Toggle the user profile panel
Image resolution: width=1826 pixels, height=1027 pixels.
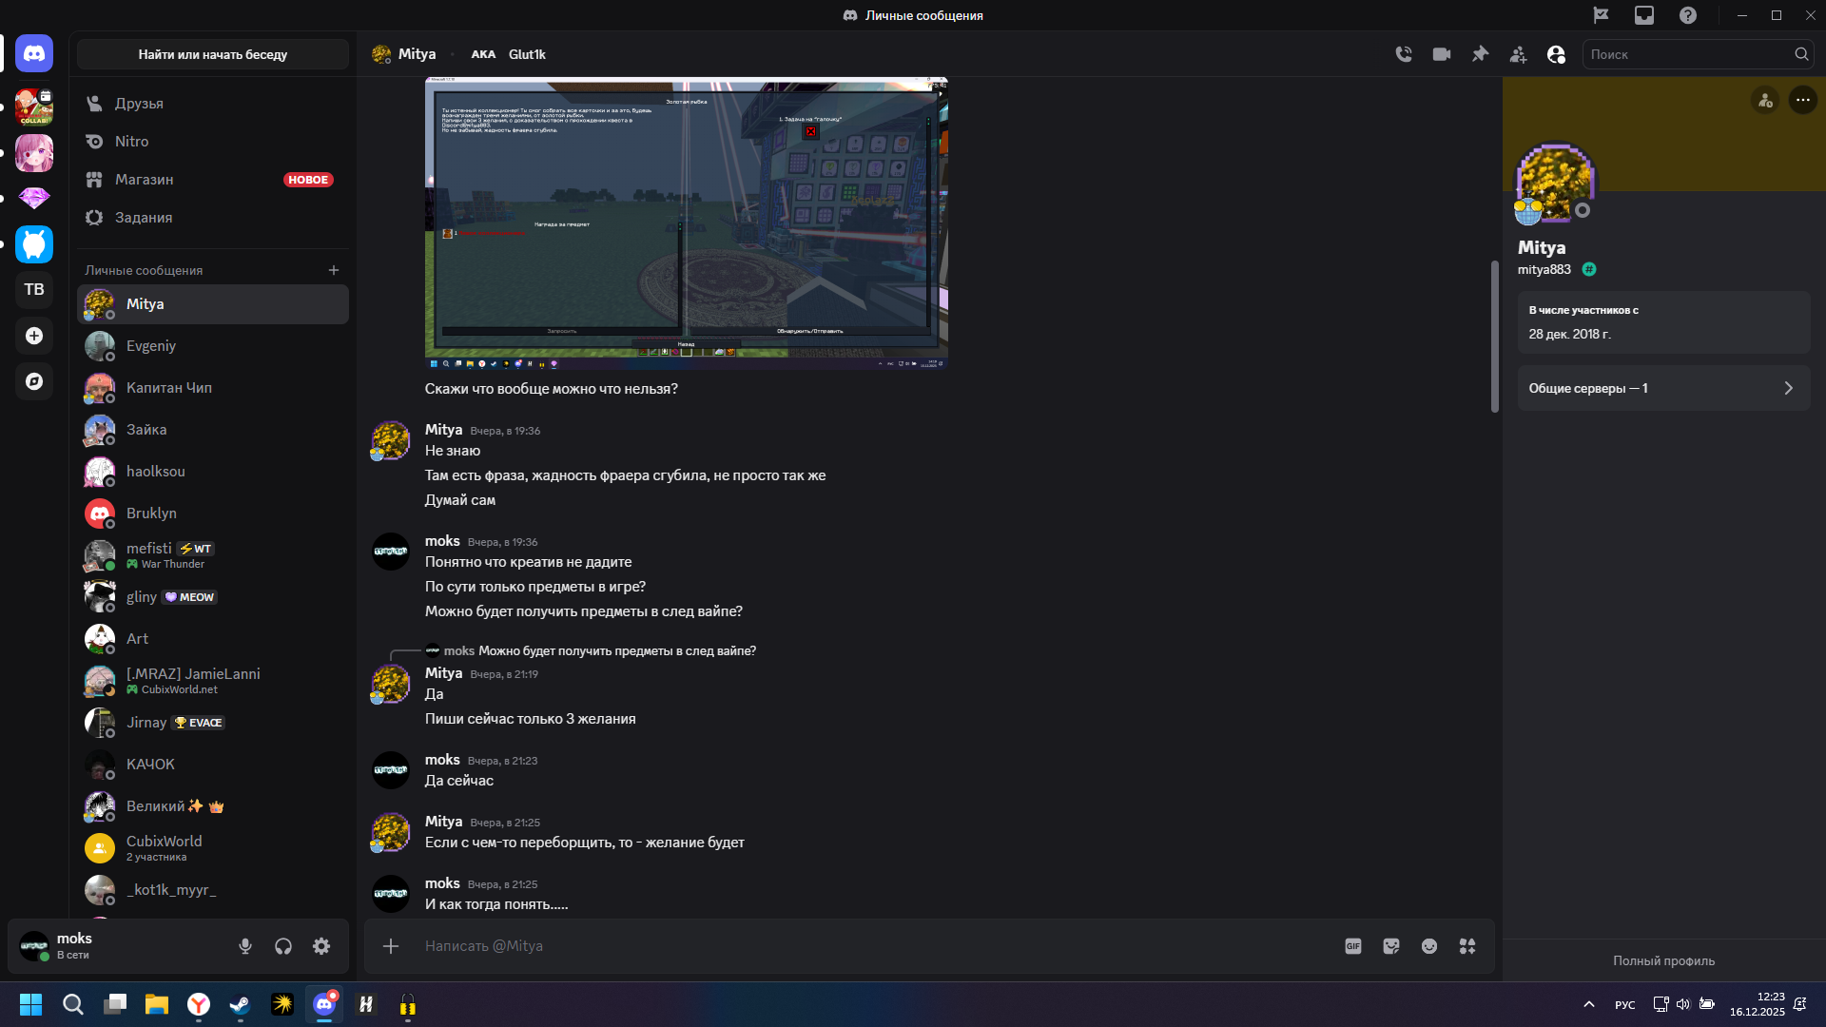pyautogui.click(x=1556, y=54)
